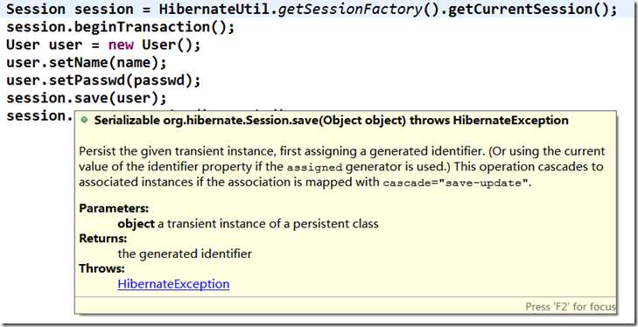Click the cascade="save-update" code text

455,183
